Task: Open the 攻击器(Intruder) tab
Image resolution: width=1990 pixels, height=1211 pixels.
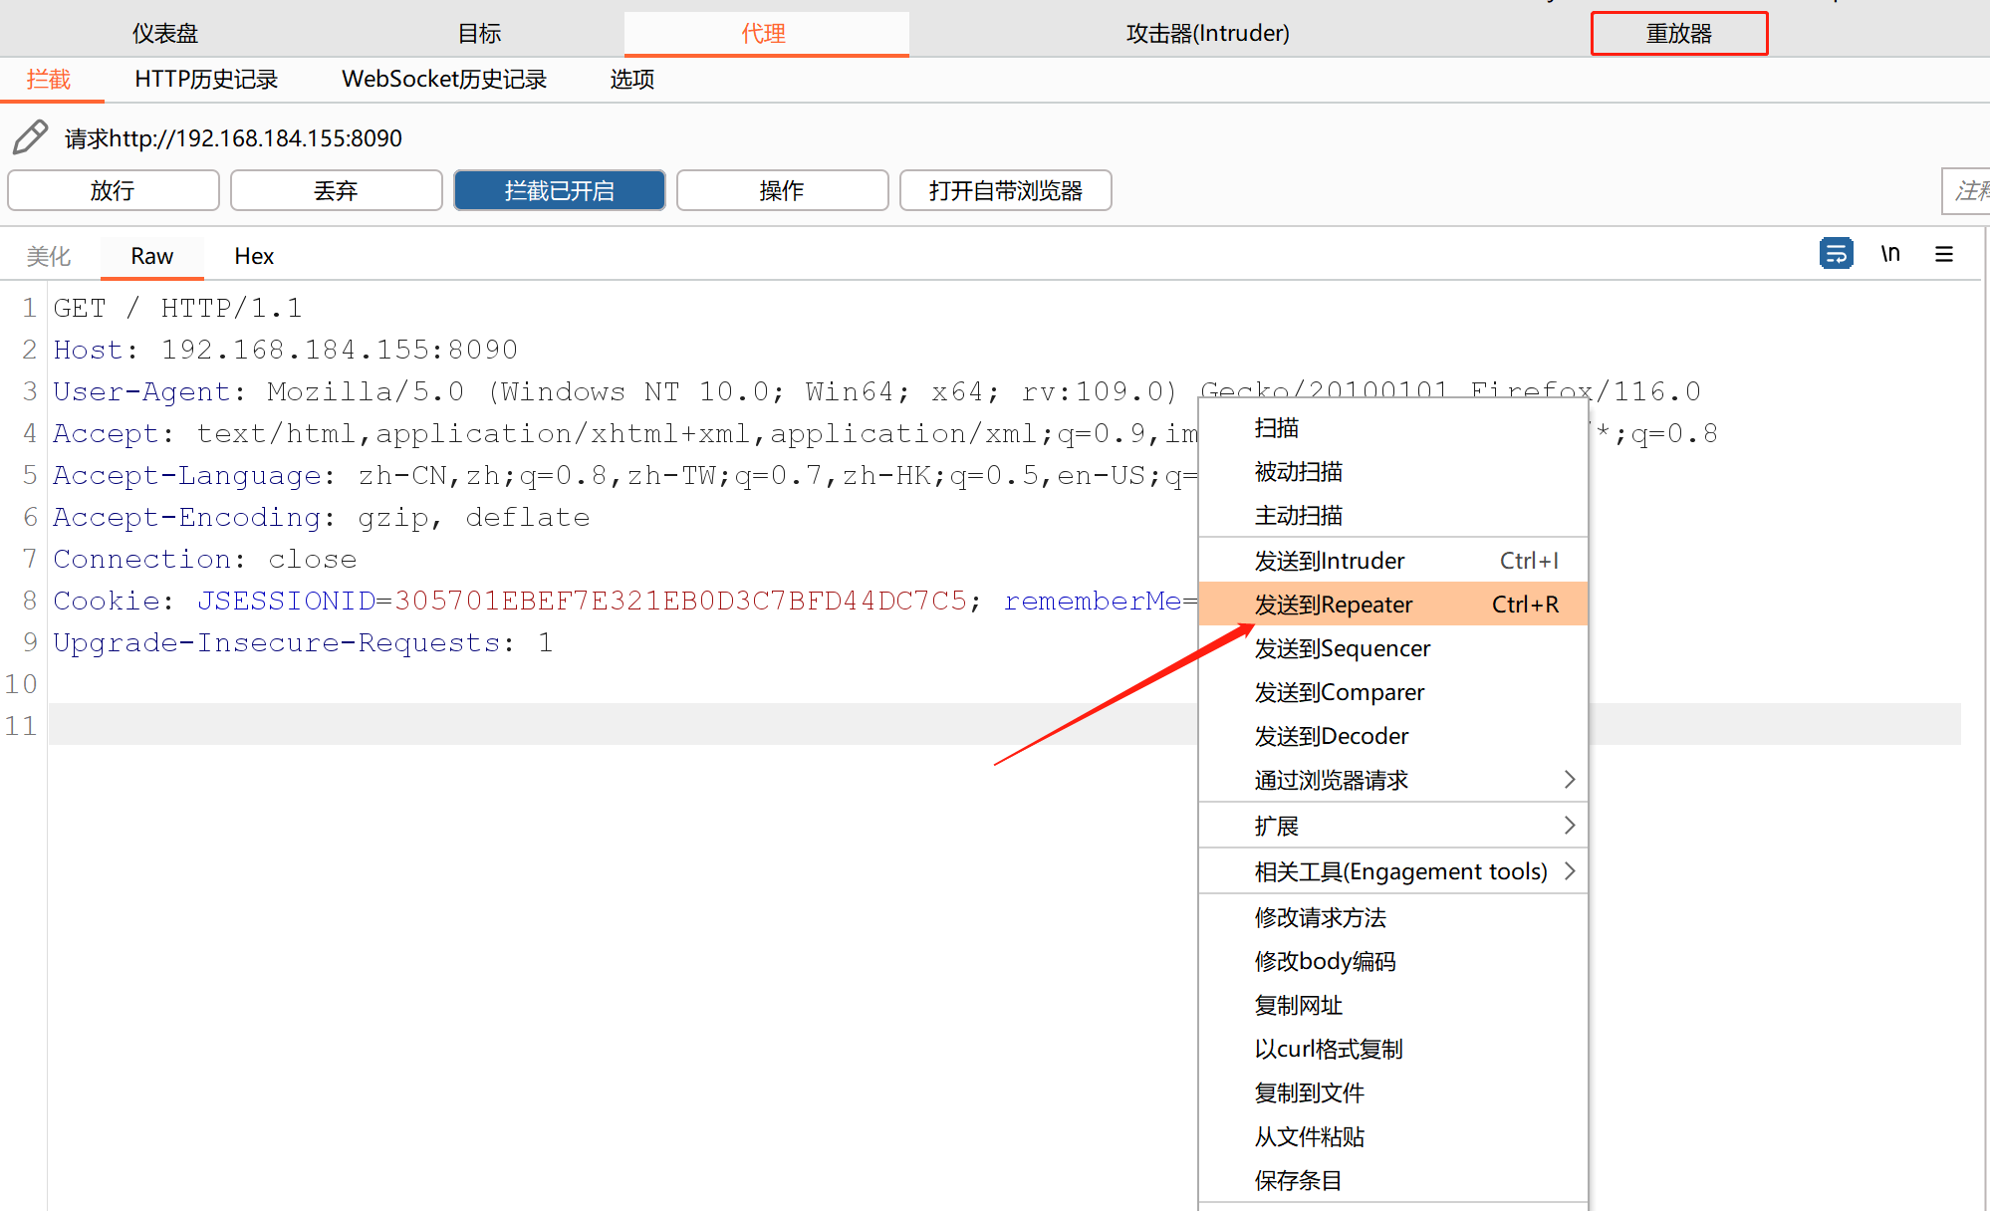Action: tap(1207, 34)
